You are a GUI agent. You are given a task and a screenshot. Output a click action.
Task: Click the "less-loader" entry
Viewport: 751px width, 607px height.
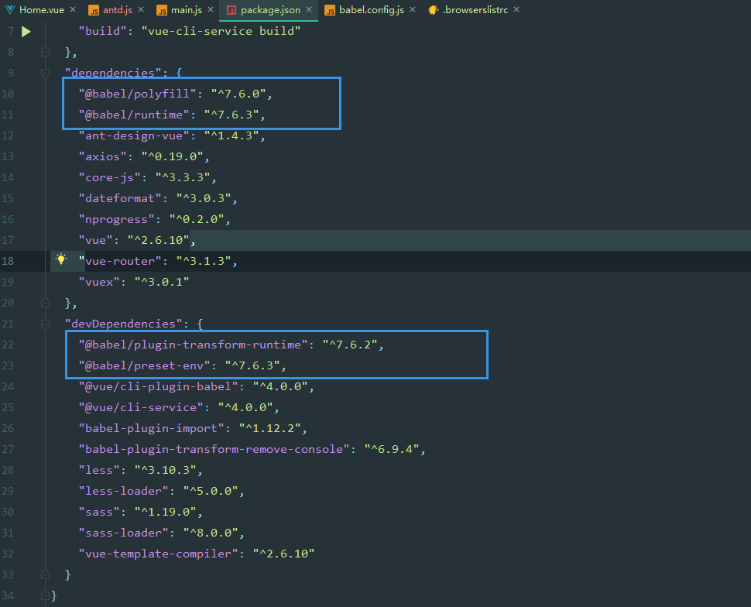(124, 491)
